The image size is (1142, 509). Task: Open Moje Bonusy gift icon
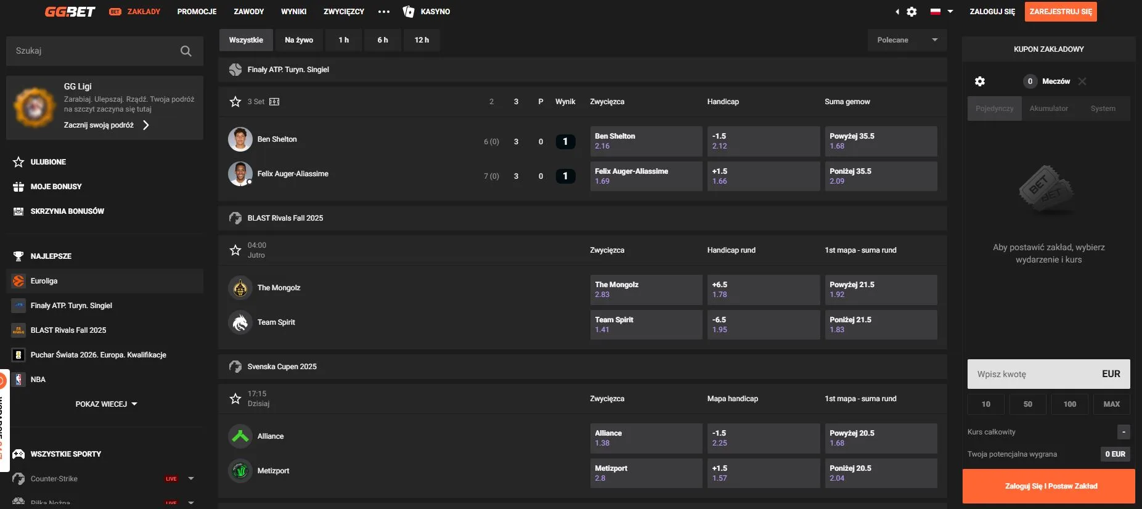pyautogui.click(x=18, y=187)
